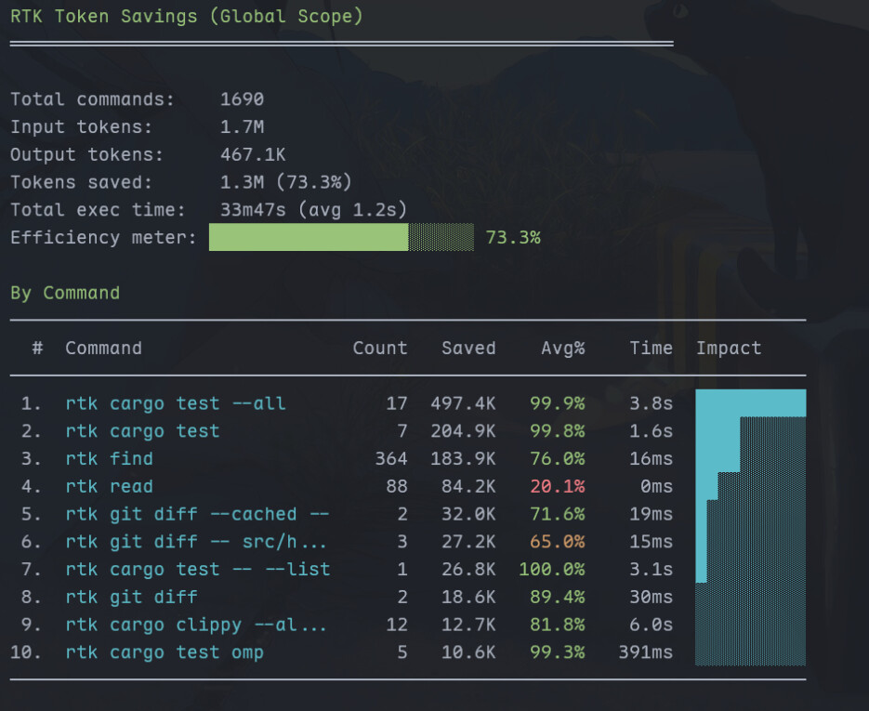Click the 100.0% average value
The width and height of the screenshot is (869, 711).
pyautogui.click(x=552, y=570)
